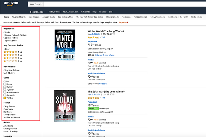Filter by 3 stars & Up
The image size is (206, 138).
point(13,55)
